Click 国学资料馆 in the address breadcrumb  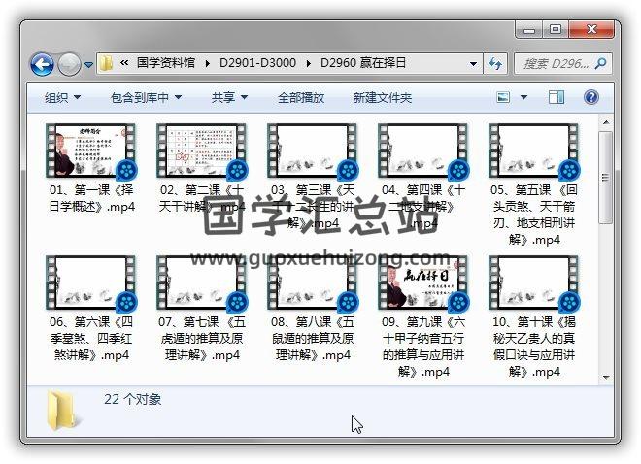[168, 64]
